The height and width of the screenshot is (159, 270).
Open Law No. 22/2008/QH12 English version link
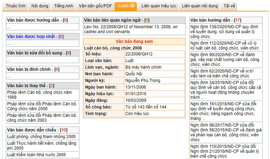coord(131,29)
